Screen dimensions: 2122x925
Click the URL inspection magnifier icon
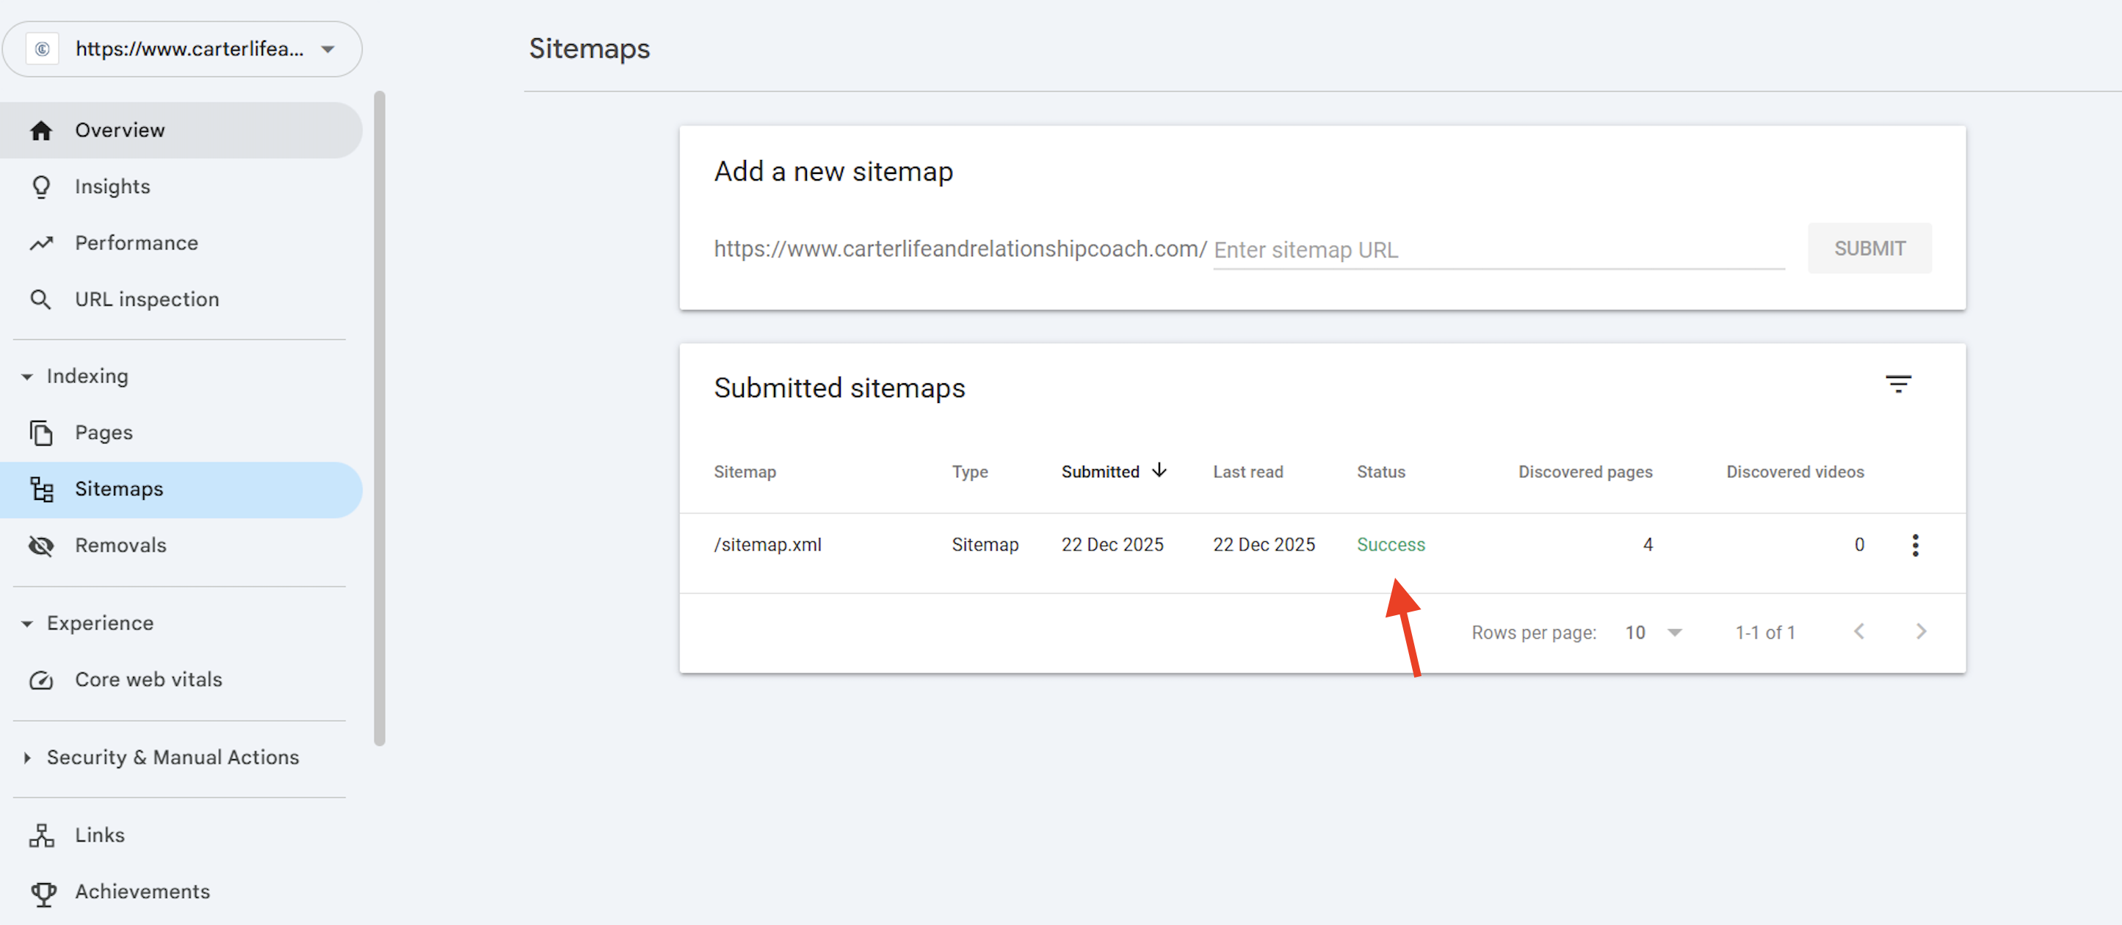pos(40,299)
